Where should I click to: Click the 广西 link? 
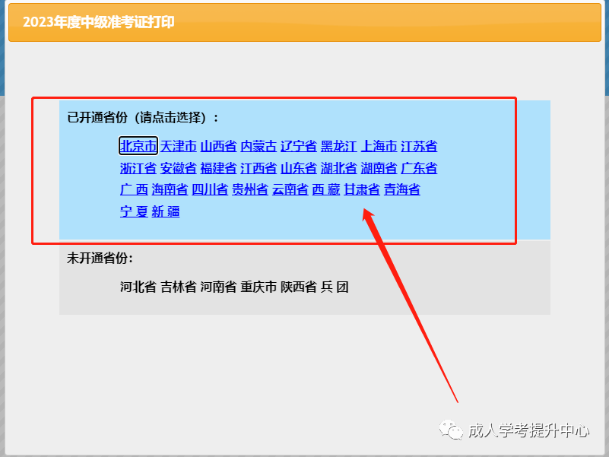coord(134,189)
